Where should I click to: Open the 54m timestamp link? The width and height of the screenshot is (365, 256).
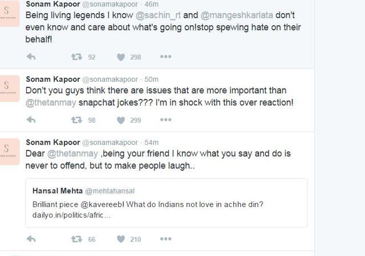(x=151, y=142)
